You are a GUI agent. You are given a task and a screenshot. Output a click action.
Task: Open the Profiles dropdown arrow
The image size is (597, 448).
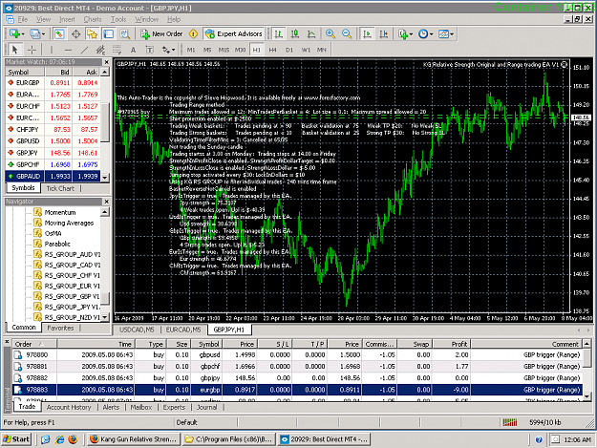click(x=43, y=34)
